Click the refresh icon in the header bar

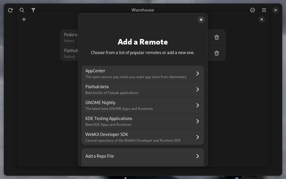click(x=10, y=10)
